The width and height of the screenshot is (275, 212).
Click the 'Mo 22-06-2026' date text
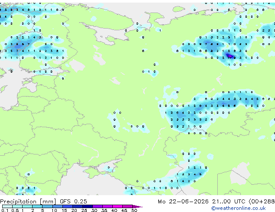click(x=183, y=202)
